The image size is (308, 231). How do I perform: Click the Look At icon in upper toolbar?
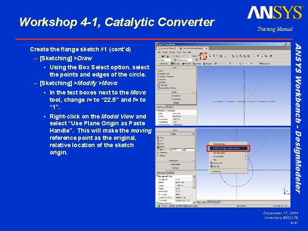click(271, 56)
